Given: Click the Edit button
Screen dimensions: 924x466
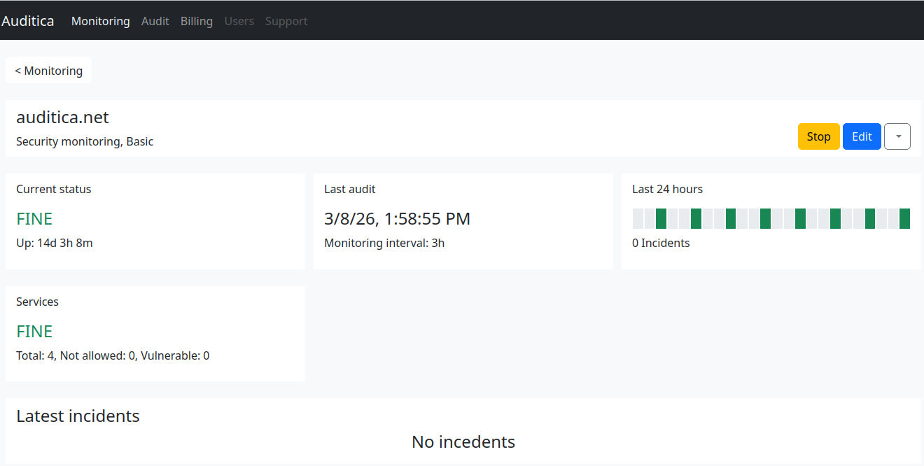Looking at the screenshot, I should [x=862, y=136].
